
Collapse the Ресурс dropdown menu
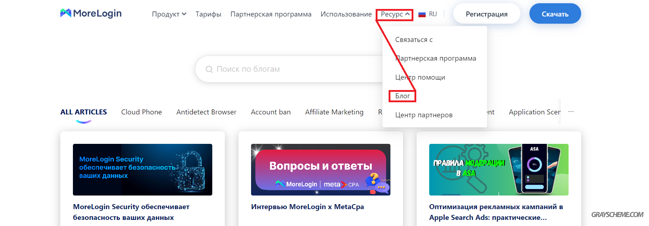click(x=395, y=14)
